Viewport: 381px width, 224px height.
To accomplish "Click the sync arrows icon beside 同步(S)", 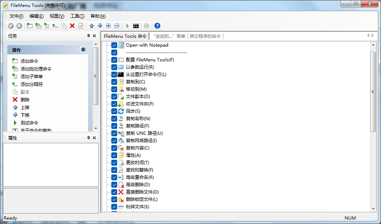I will click(x=121, y=111).
